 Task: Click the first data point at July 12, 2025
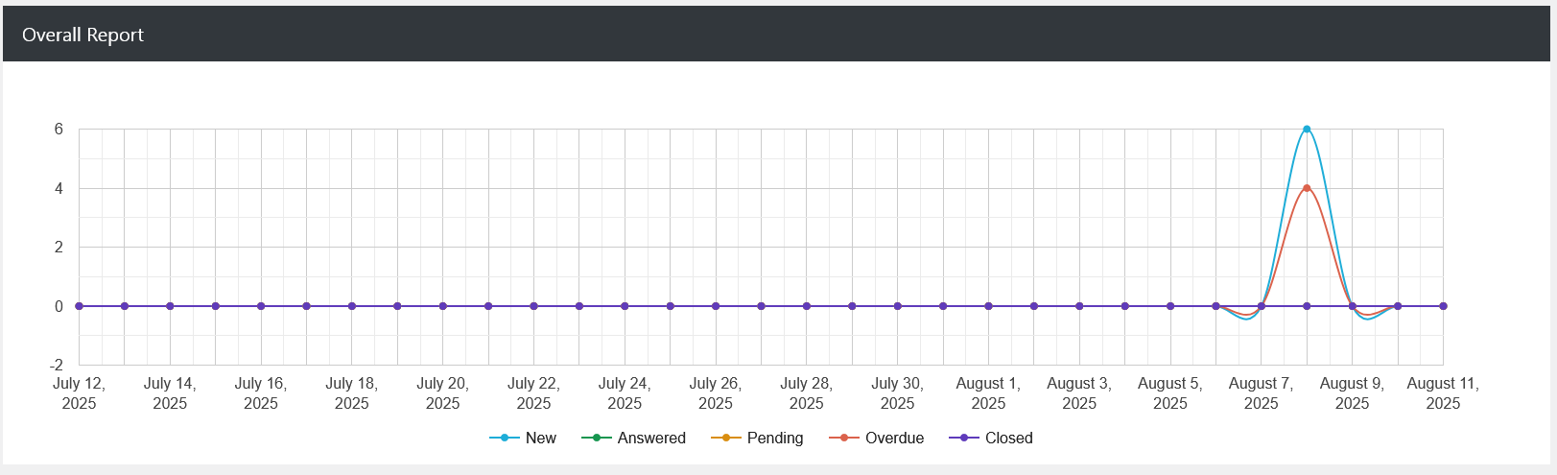tap(79, 306)
